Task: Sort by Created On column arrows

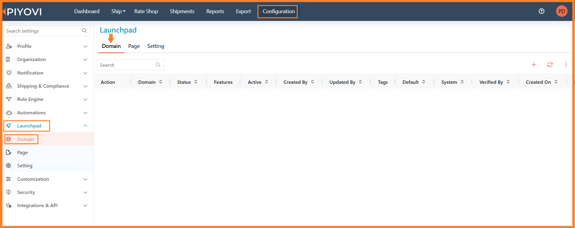Action: pyautogui.click(x=556, y=82)
